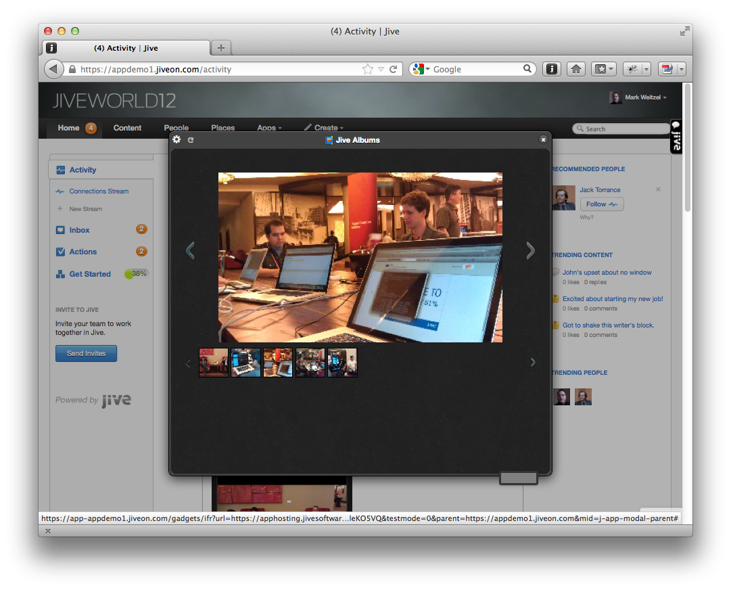
Task: Open the Create dropdown menu
Action: tap(324, 128)
